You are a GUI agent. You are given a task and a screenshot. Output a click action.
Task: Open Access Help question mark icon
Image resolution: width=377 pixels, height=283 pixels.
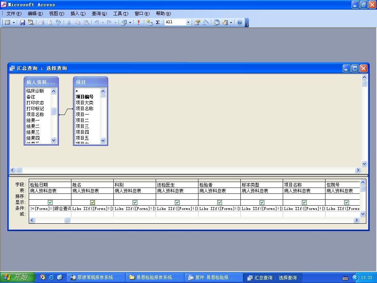pos(240,22)
